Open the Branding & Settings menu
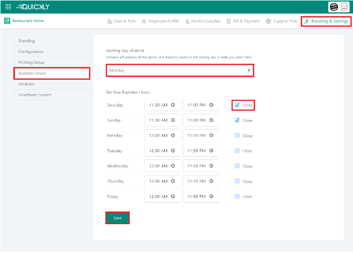 pyautogui.click(x=326, y=21)
